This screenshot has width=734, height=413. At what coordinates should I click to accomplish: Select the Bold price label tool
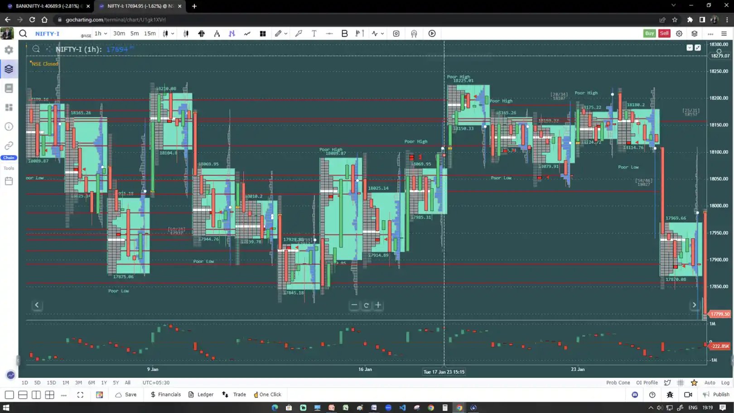(344, 33)
